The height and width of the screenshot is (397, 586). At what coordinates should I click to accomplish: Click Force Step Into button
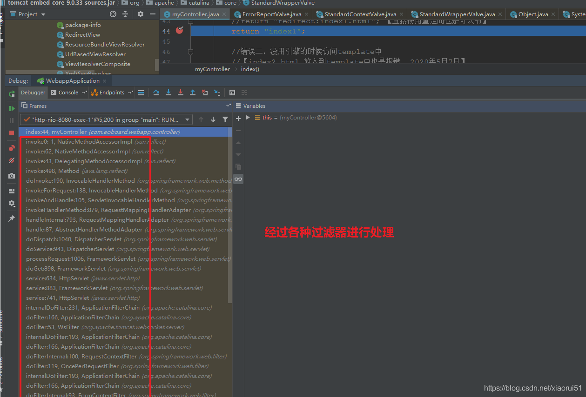pyautogui.click(x=181, y=93)
